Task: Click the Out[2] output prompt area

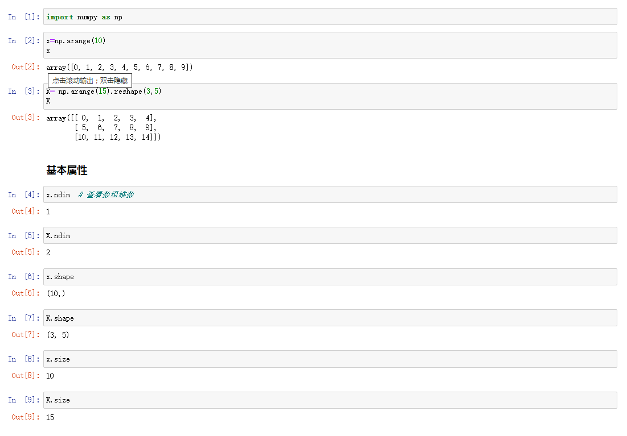Action: coord(26,67)
